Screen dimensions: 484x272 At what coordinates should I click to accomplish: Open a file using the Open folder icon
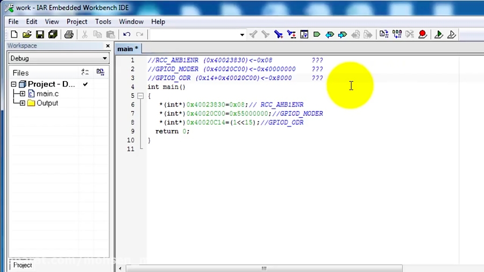(x=27, y=34)
